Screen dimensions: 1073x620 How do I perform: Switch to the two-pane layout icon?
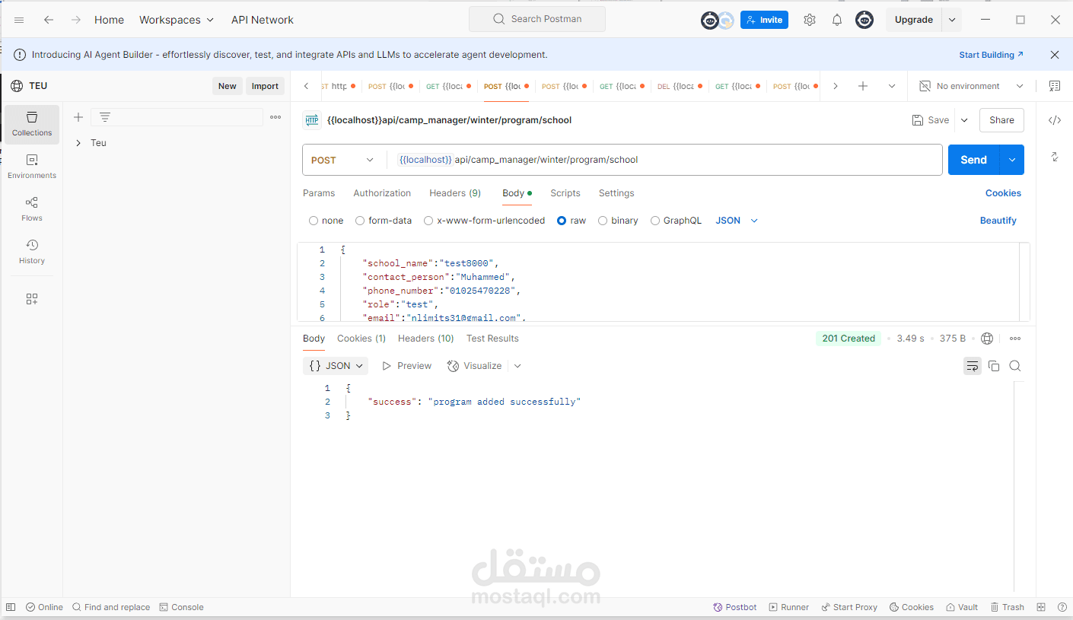click(x=1041, y=607)
